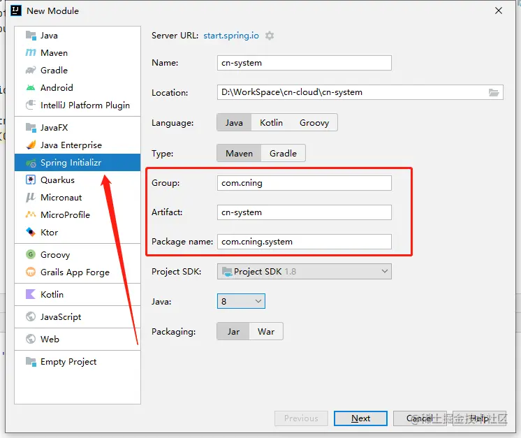Click the MicroProfile icon
Viewport: 521px width, 438px height.
pyautogui.click(x=31, y=214)
